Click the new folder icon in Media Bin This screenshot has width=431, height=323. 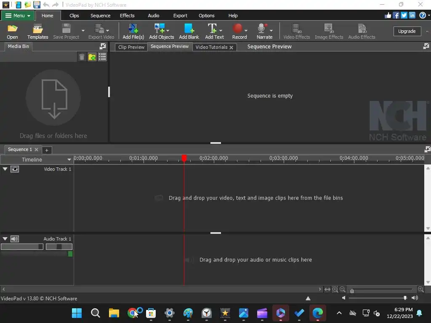pyautogui.click(x=92, y=57)
